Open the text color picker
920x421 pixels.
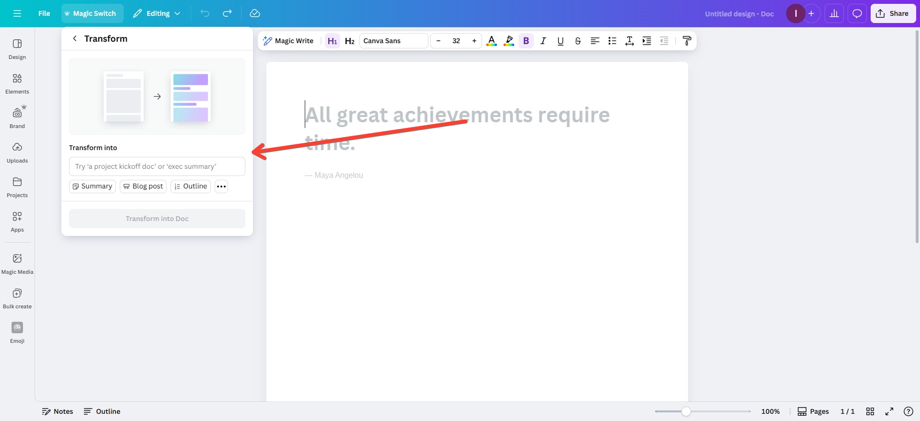492,41
